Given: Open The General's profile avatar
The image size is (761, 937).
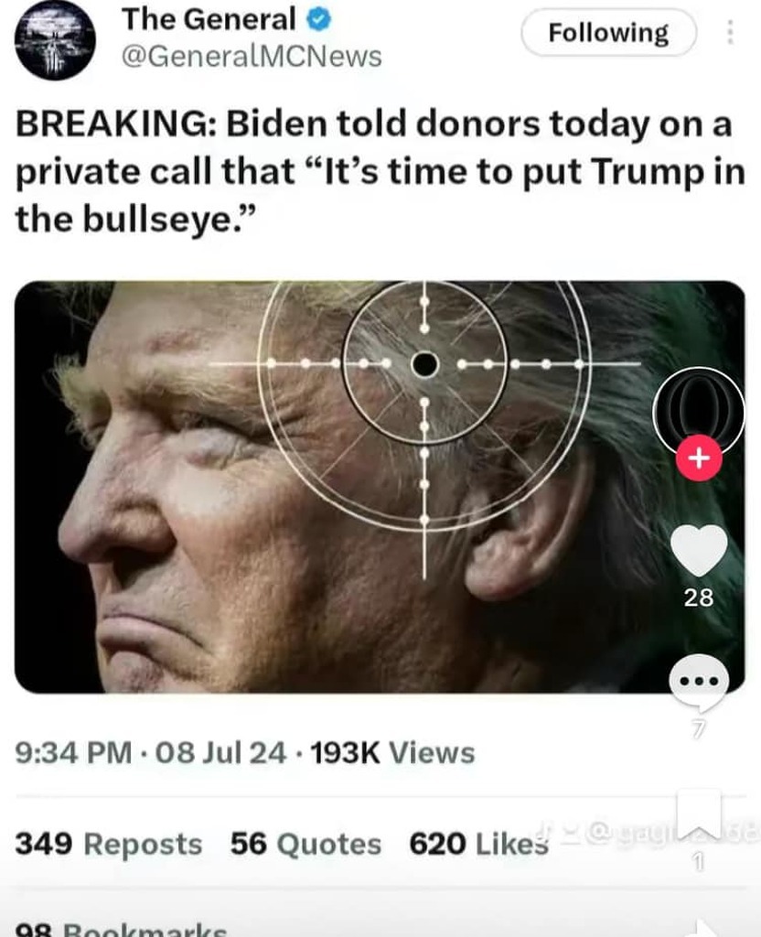Looking at the screenshot, I should (55, 40).
